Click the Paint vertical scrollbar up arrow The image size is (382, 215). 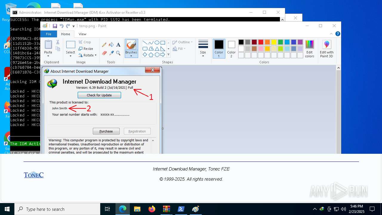click(338, 68)
